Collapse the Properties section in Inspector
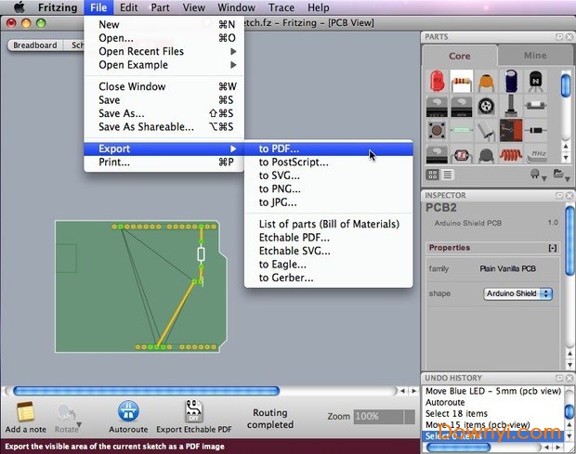Image resolution: width=576 pixels, height=454 pixels. pos(553,248)
